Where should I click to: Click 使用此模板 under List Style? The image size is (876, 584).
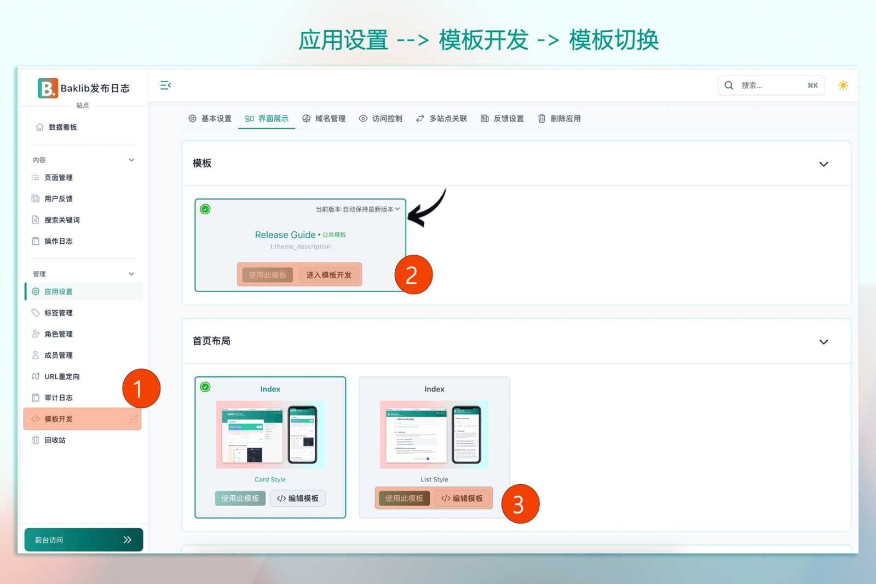click(x=404, y=499)
